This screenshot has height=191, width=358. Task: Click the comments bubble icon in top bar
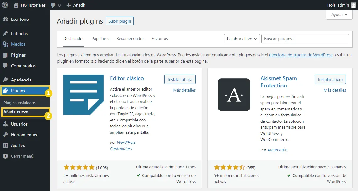53,5
